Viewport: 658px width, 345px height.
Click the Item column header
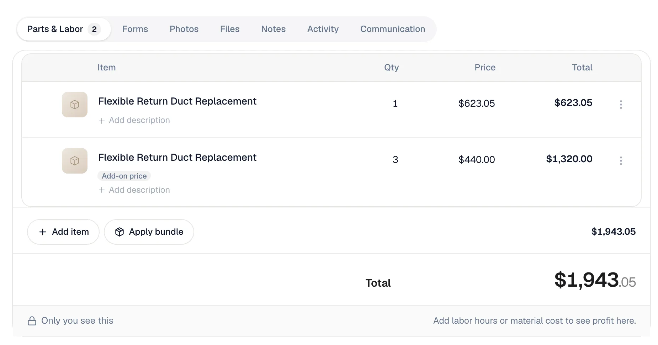(107, 68)
